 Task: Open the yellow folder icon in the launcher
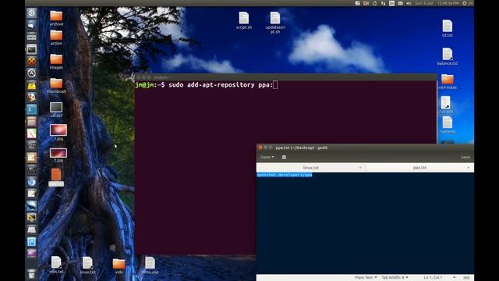[31, 85]
